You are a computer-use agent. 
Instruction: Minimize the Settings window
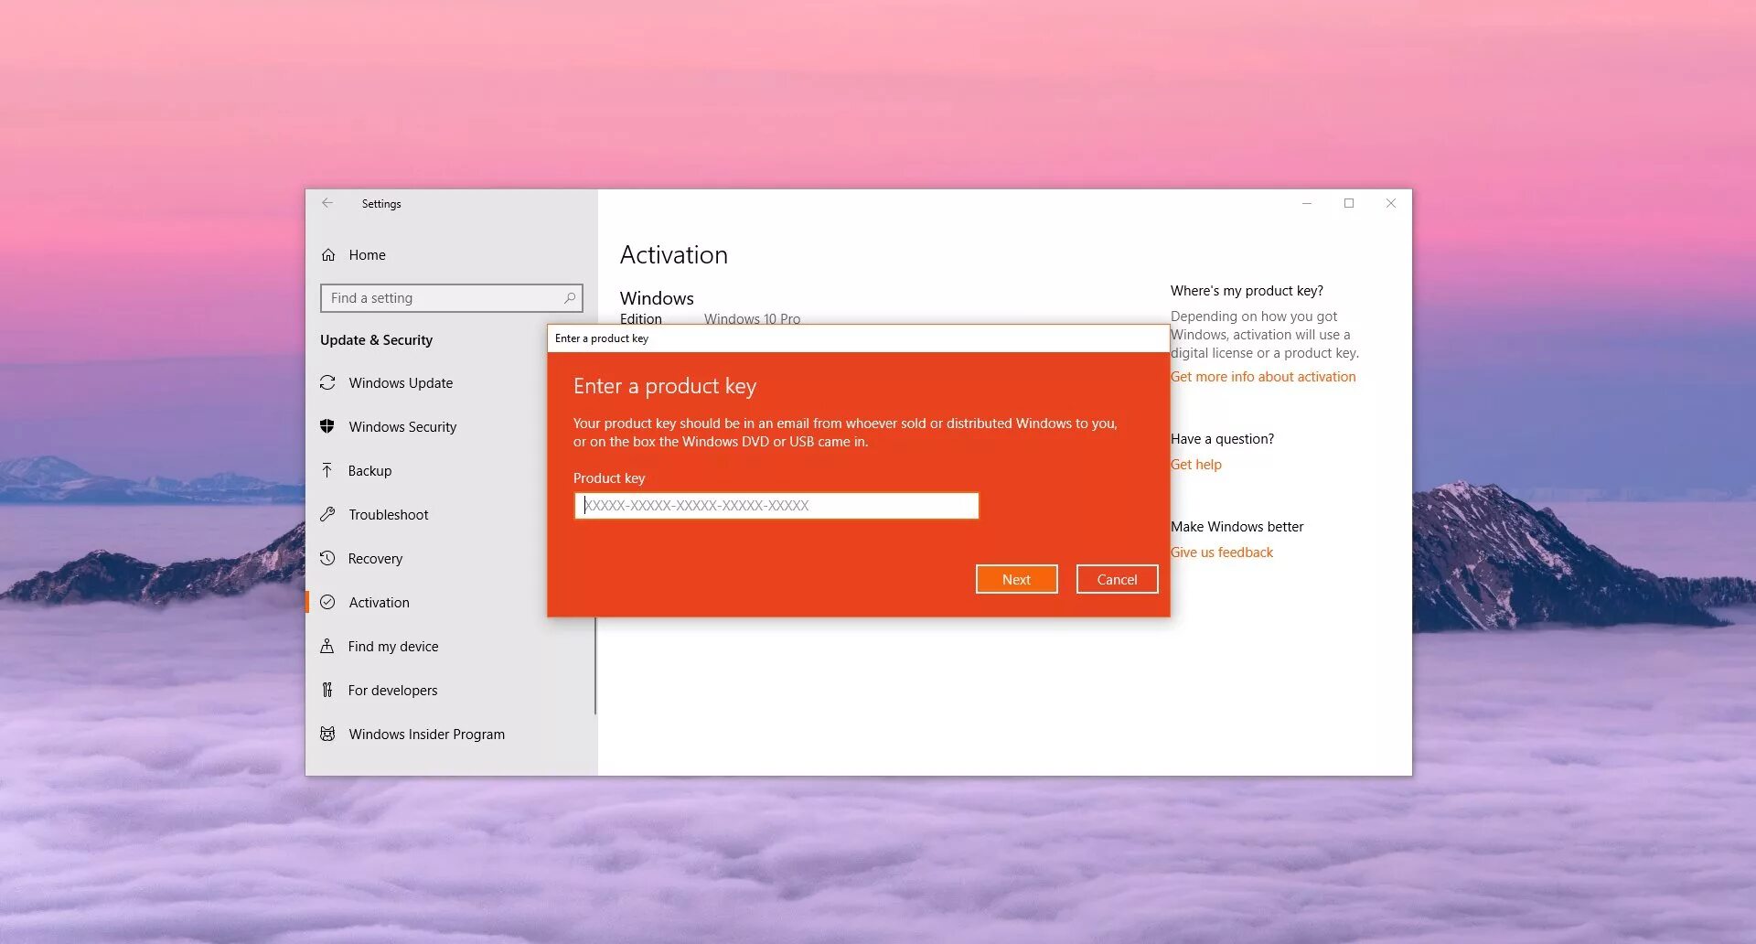1307,203
